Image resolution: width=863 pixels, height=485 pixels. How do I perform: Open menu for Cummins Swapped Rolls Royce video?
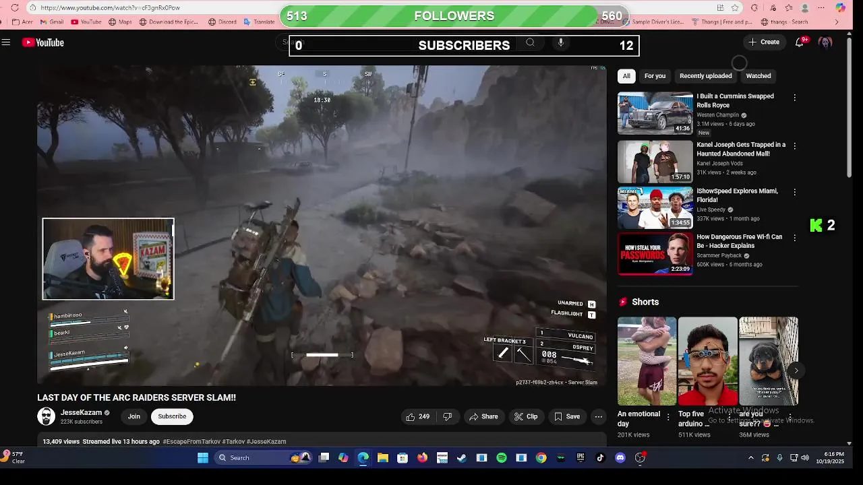point(794,98)
